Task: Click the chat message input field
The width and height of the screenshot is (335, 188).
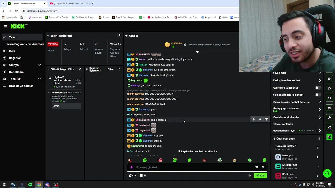Action: (x=195, y=167)
